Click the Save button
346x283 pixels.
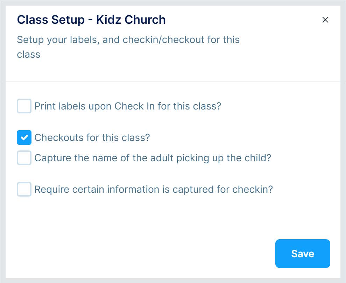tap(303, 254)
